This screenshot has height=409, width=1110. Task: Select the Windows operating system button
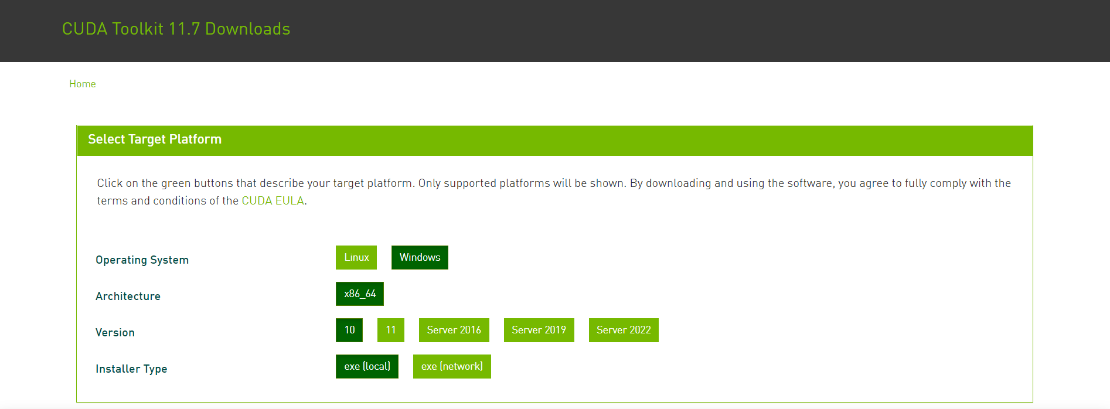[x=420, y=257]
